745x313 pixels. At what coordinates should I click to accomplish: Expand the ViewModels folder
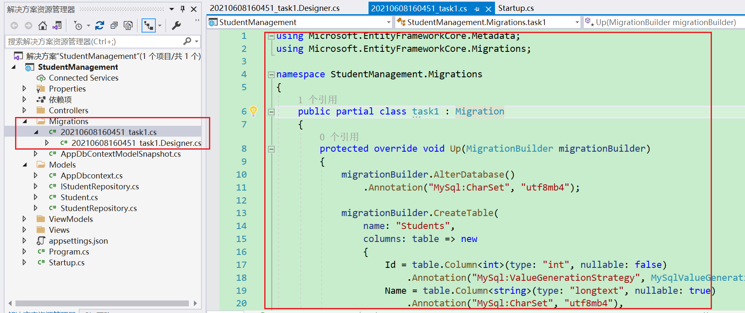click(24, 219)
